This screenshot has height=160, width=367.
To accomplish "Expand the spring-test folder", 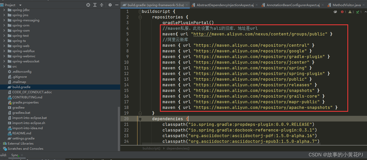I will pyautogui.click(x=4, y=36).
